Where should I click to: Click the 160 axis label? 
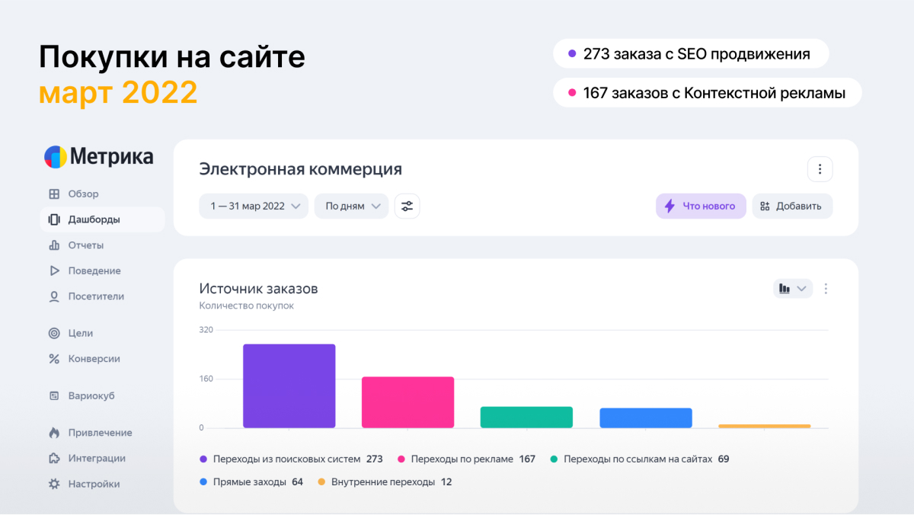[x=206, y=379]
